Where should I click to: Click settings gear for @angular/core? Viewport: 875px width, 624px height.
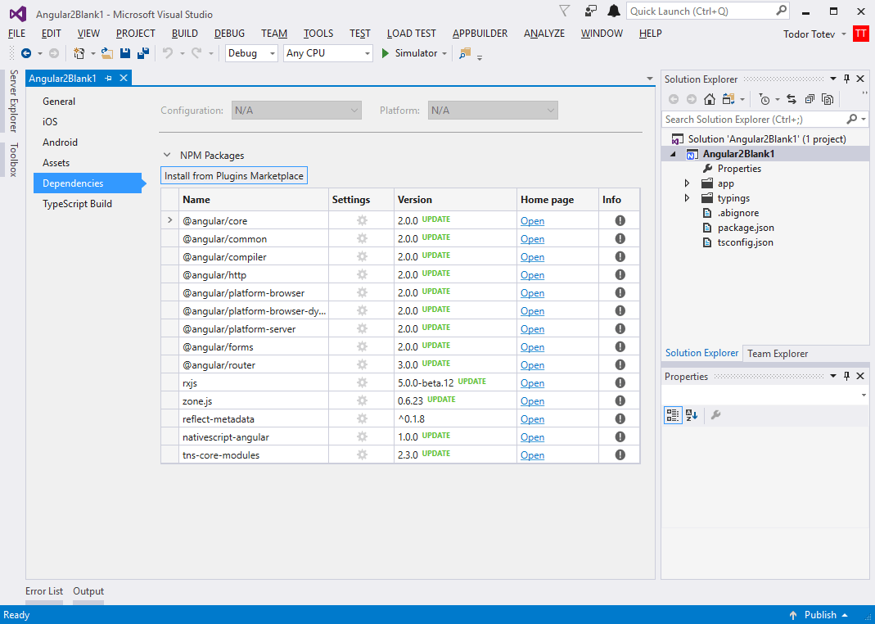coord(362,220)
